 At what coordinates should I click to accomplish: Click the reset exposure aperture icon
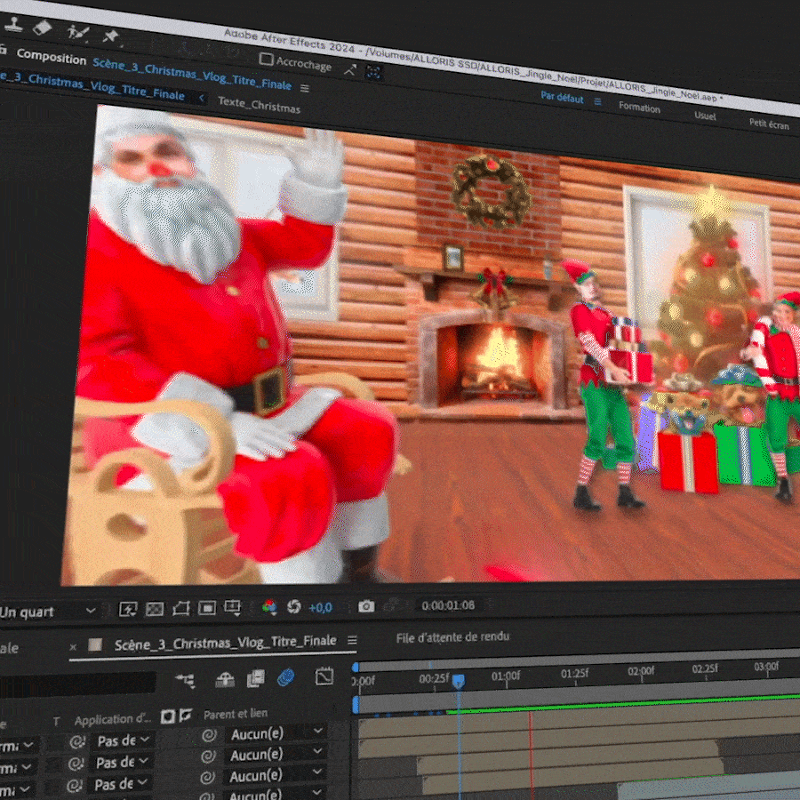click(x=294, y=607)
